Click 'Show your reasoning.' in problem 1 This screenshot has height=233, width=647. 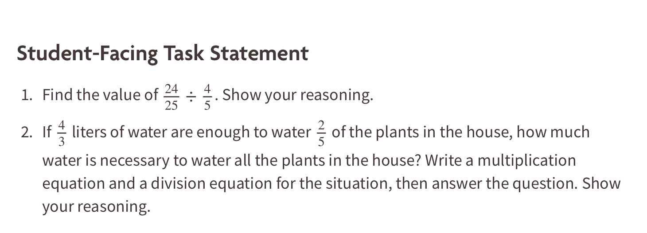298,95
